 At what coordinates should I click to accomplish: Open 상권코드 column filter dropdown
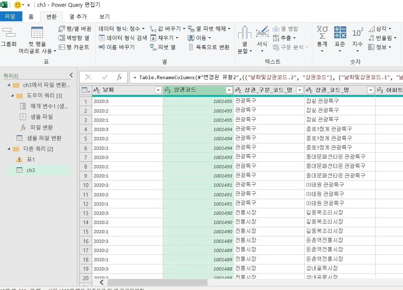[229, 90]
